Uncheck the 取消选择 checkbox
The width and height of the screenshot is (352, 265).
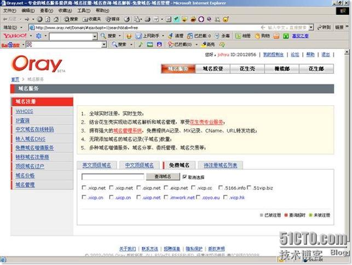tap(184, 177)
